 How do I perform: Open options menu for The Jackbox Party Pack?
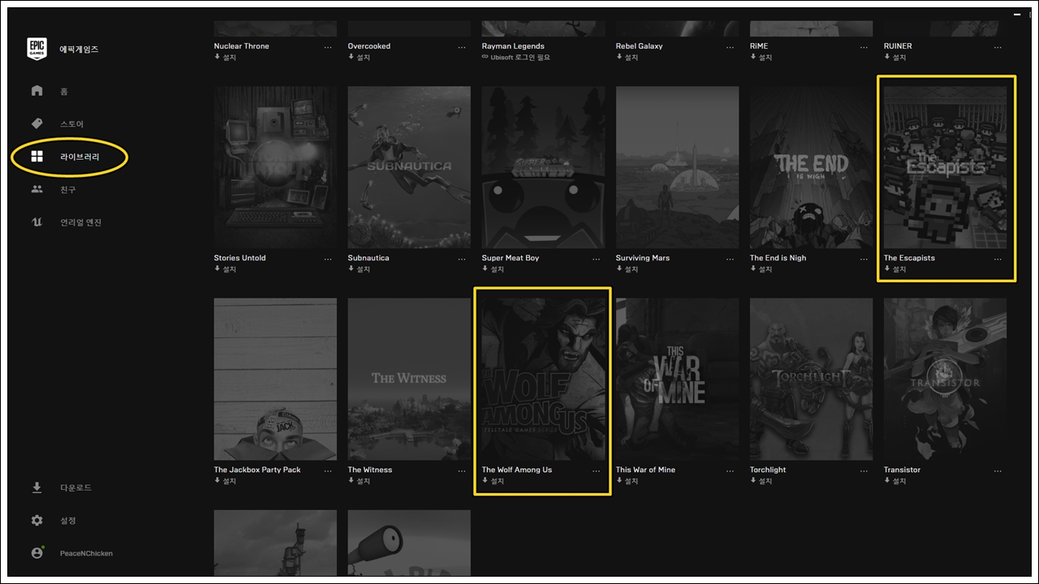328,470
